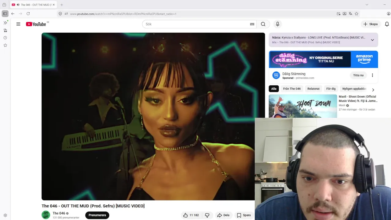Open the downloads icon in the left sidebar
Screen dimensions: 391x220
click(x=5, y=30)
